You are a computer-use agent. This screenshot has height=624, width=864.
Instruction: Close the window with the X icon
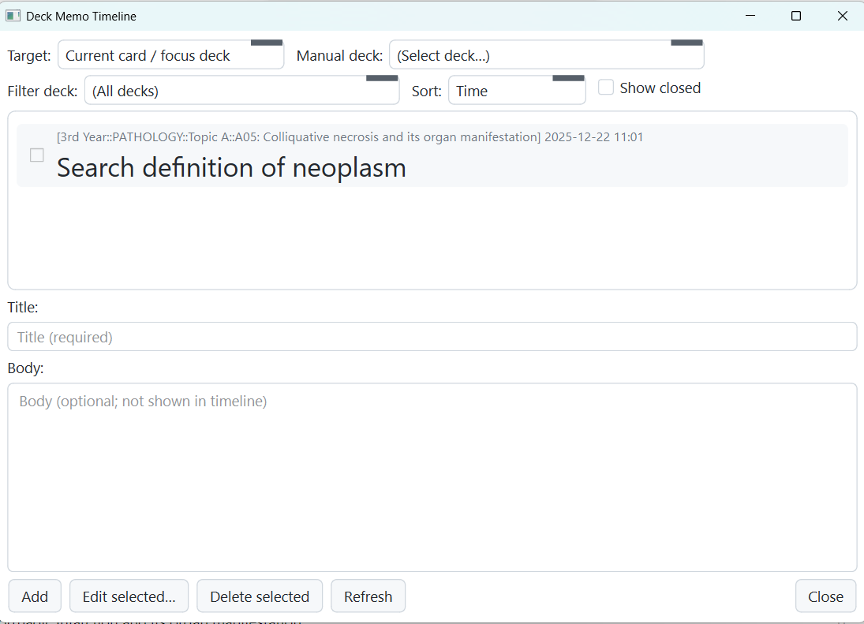(842, 16)
